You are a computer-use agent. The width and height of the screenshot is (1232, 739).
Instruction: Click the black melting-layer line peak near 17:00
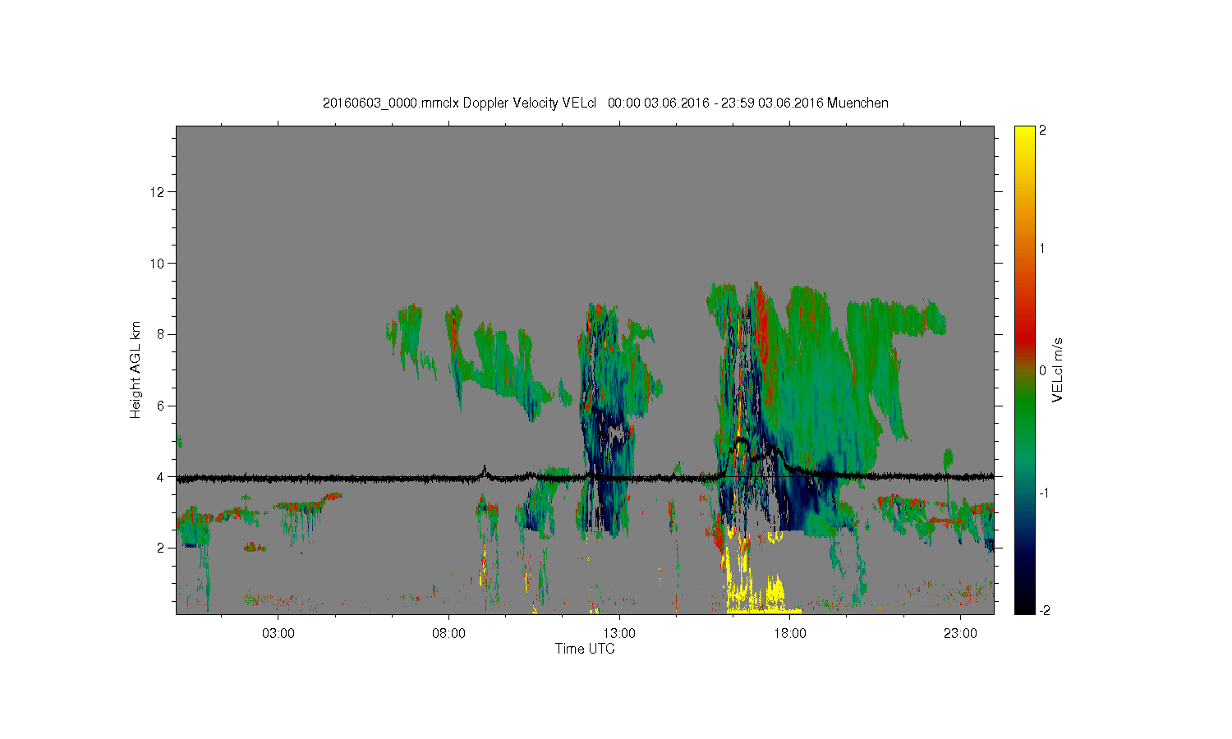coord(741,440)
